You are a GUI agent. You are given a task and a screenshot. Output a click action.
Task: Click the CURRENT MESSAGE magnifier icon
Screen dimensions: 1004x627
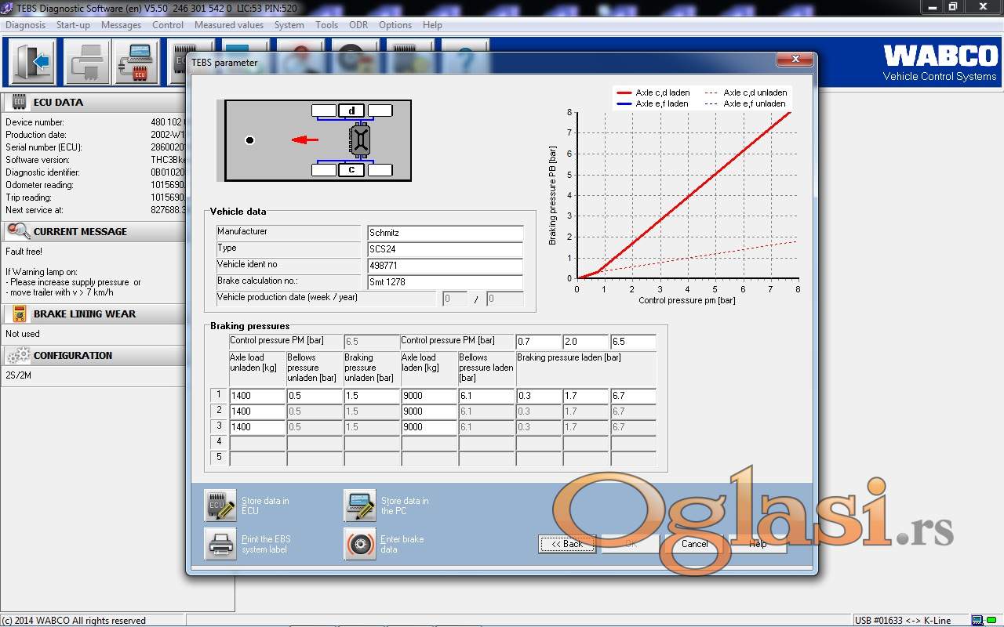(x=17, y=231)
